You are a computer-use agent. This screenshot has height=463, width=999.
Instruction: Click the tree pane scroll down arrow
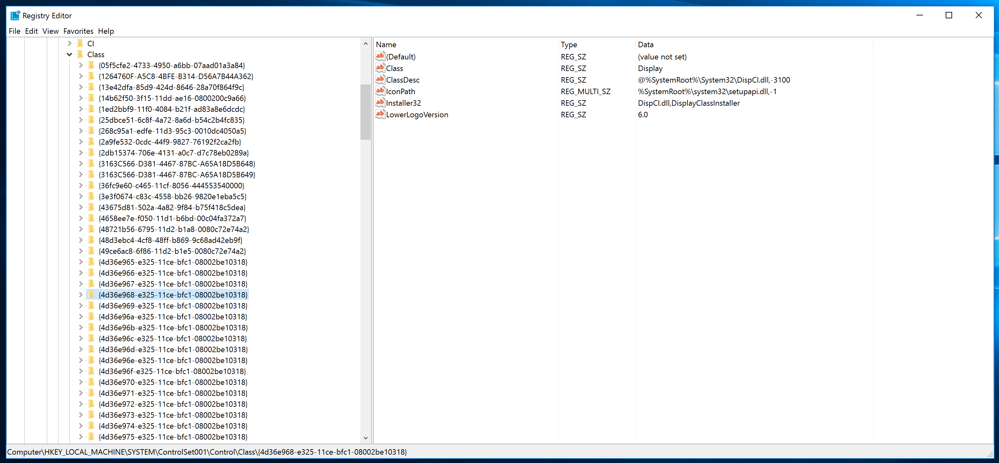click(x=365, y=438)
